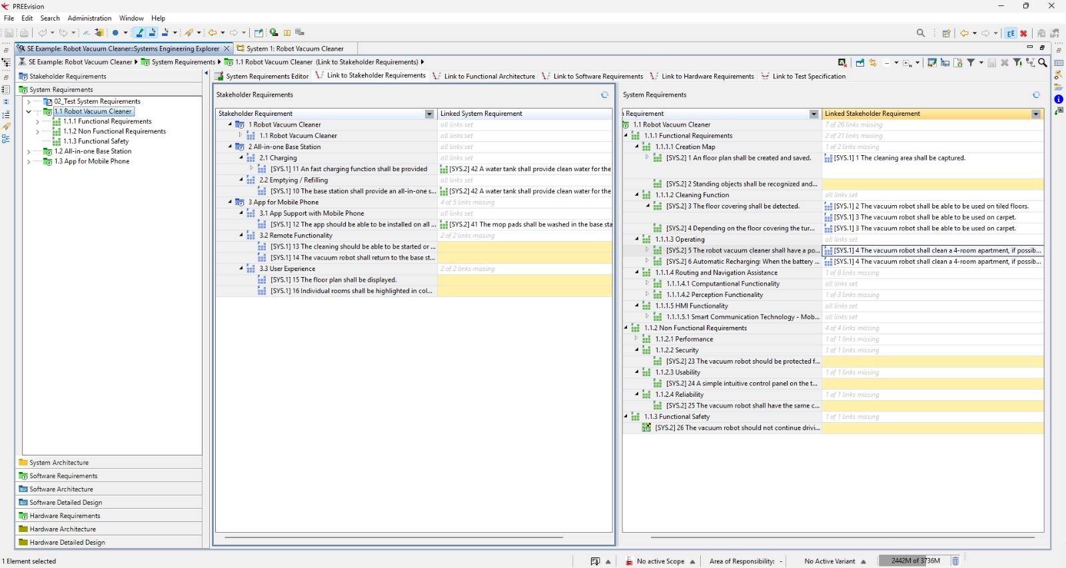Click the refresh icon in Stakeholder Requirements pane

coord(605,95)
